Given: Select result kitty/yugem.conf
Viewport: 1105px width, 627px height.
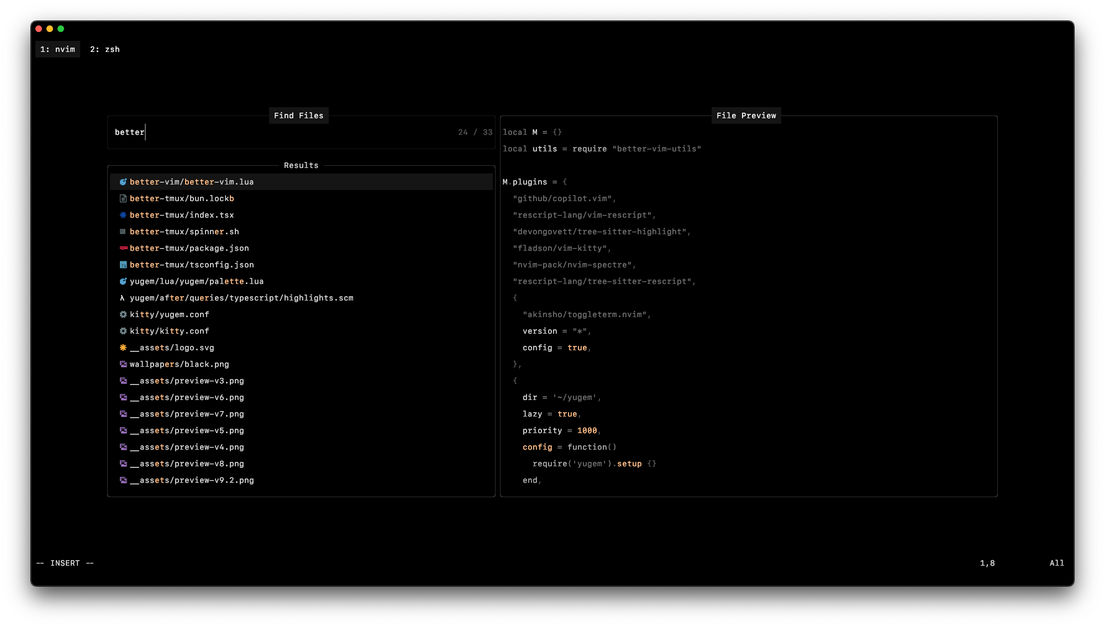Looking at the screenshot, I should 301,314.
